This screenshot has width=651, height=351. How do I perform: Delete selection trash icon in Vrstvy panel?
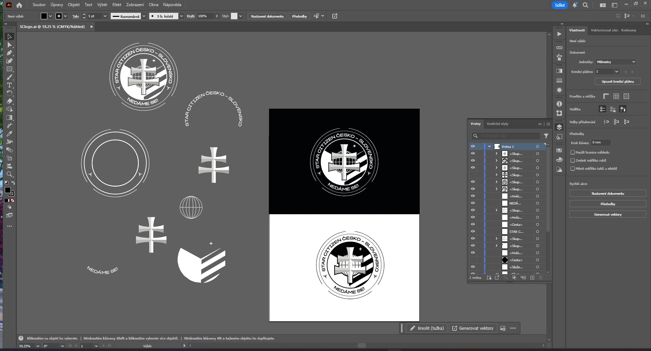pos(541,277)
